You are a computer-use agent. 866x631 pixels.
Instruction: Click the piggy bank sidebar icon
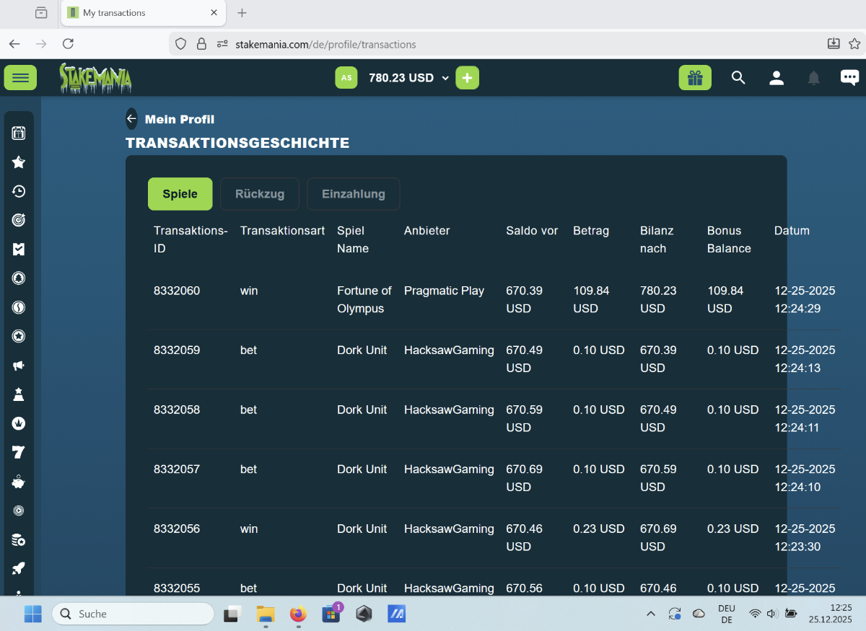[19, 482]
